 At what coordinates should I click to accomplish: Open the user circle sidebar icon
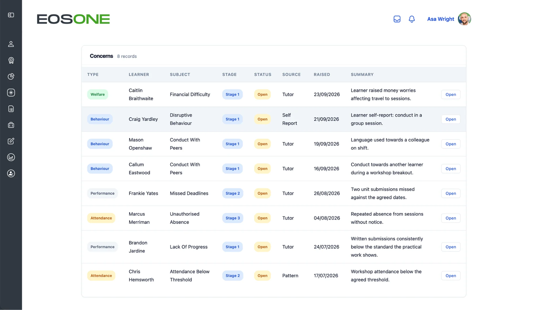coord(11,173)
